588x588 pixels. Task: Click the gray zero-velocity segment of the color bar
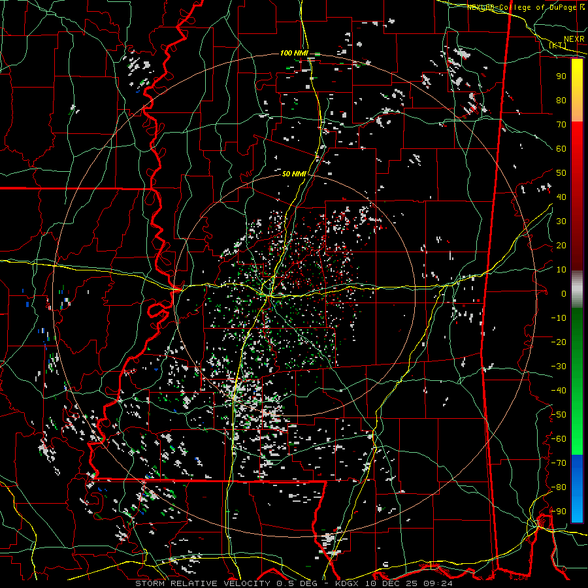(x=577, y=289)
